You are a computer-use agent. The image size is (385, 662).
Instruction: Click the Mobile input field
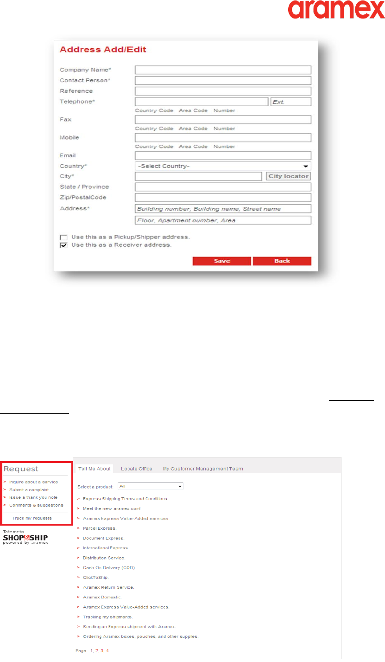[223, 138]
